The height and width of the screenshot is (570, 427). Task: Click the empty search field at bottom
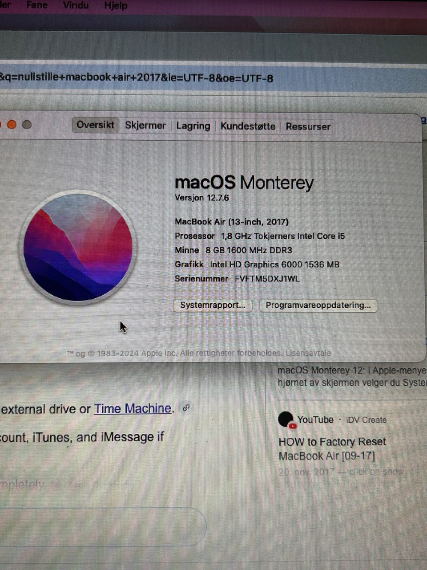click(103, 526)
